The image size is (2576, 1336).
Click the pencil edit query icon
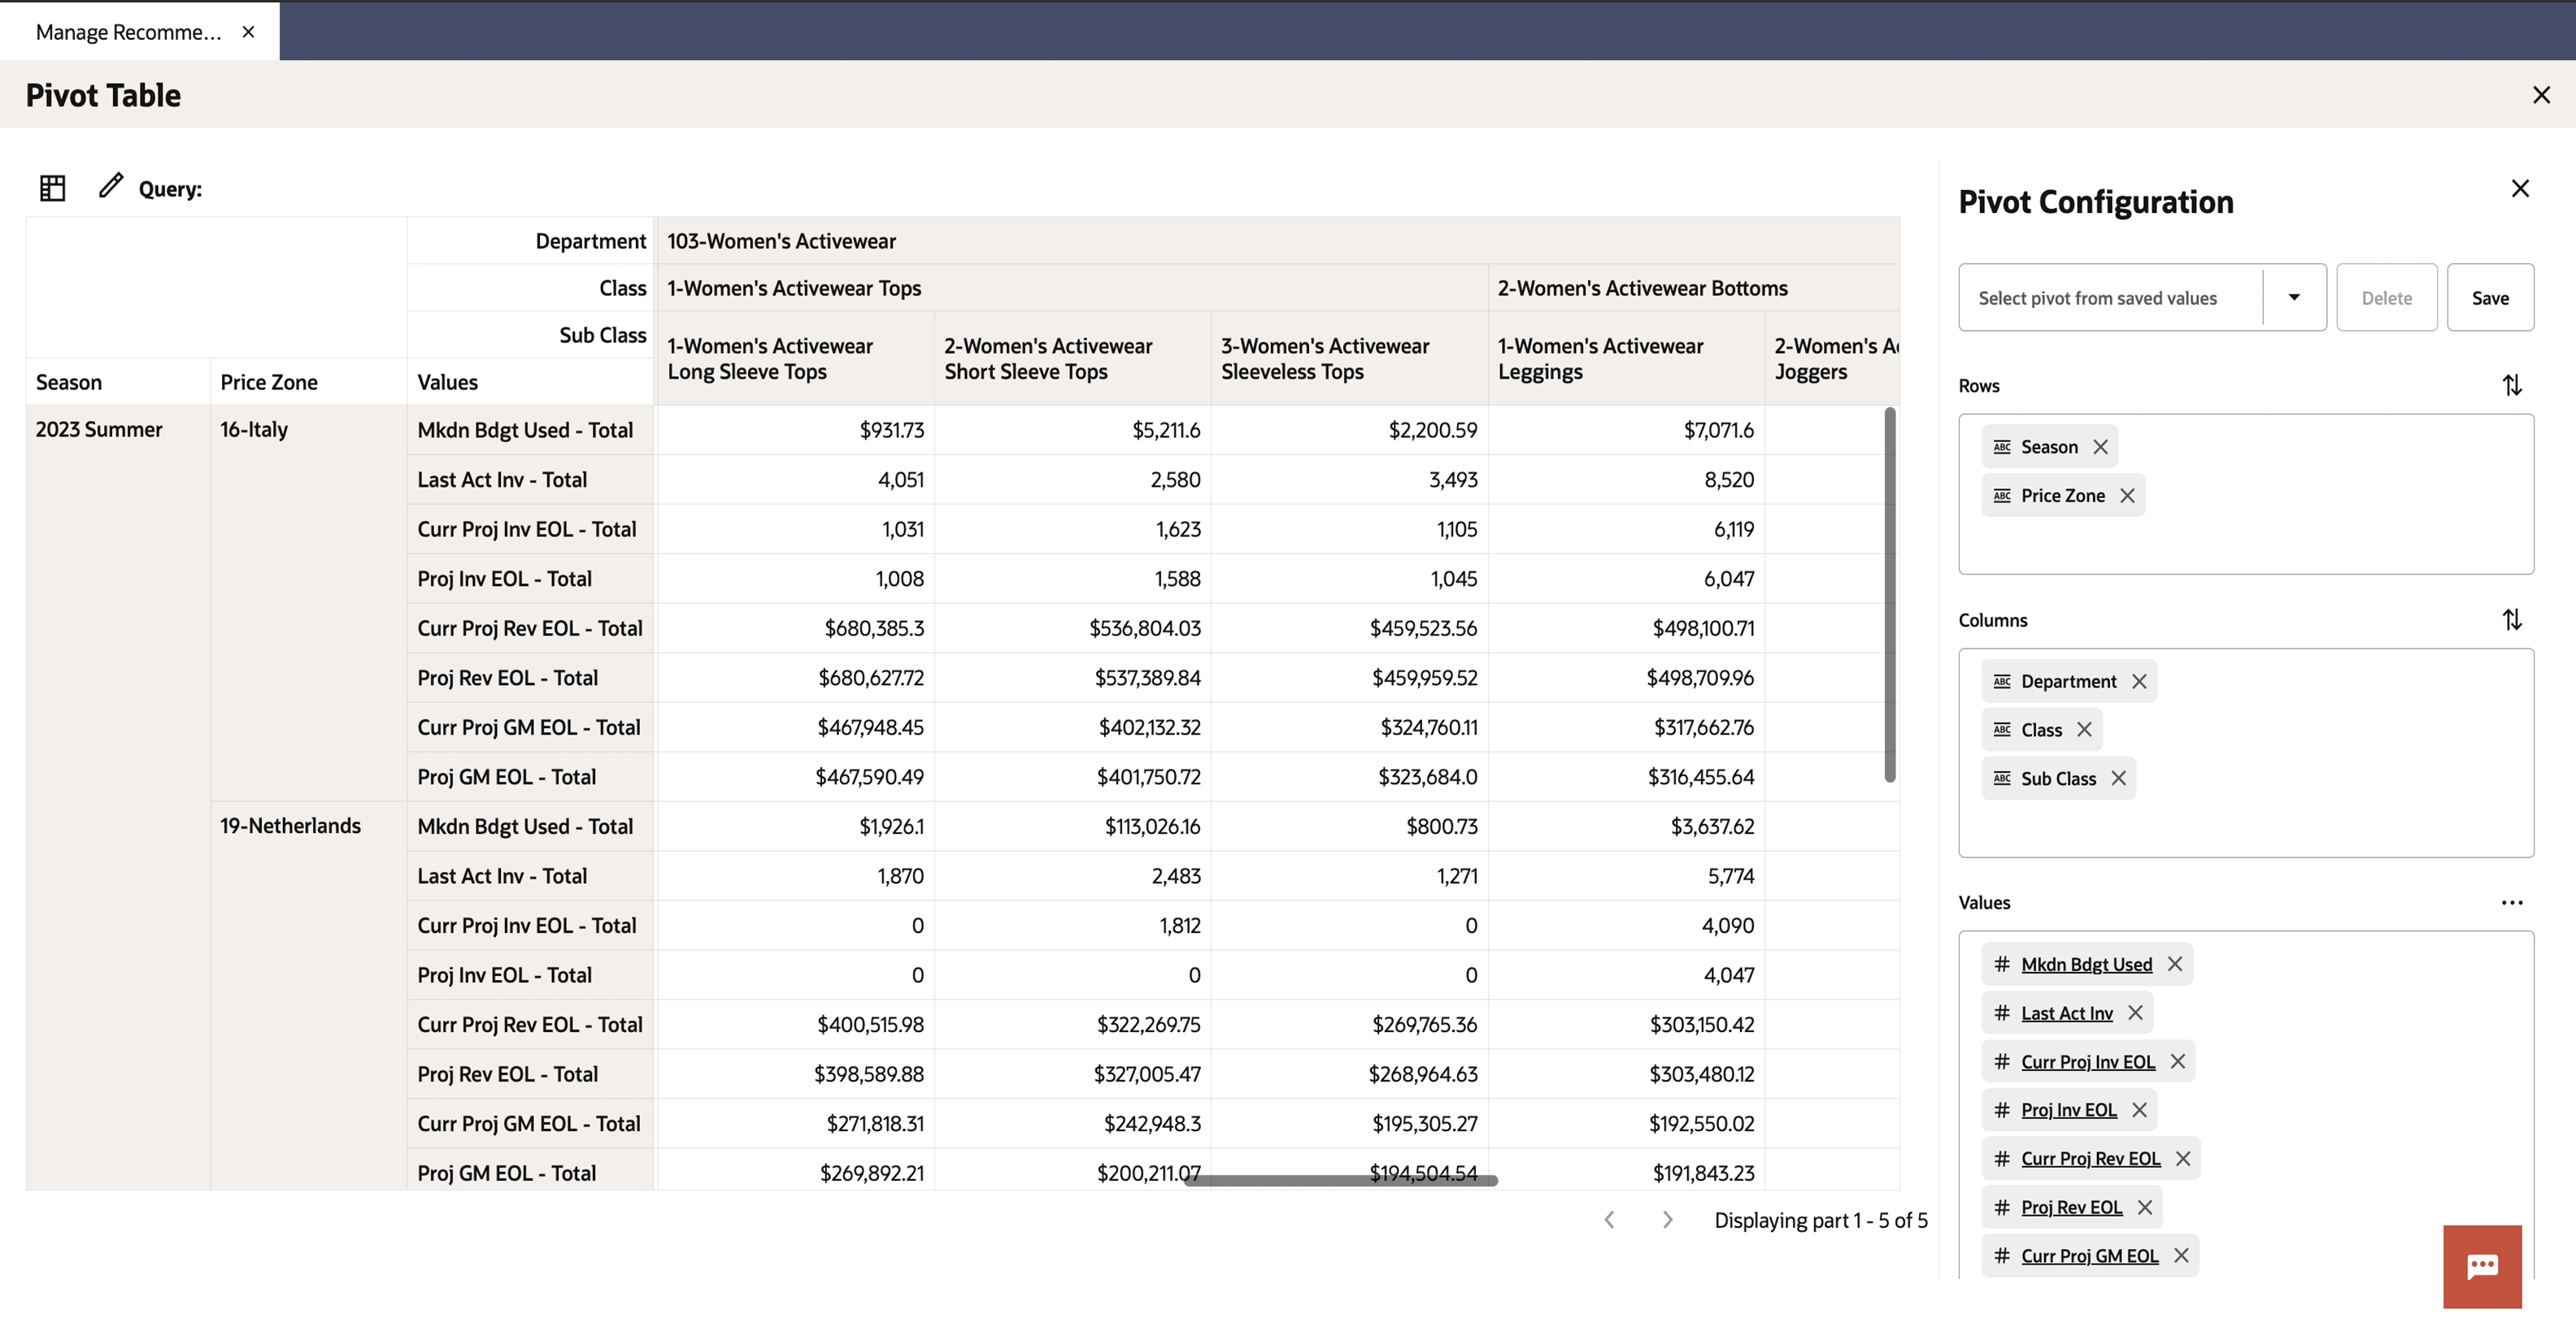[110, 186]
